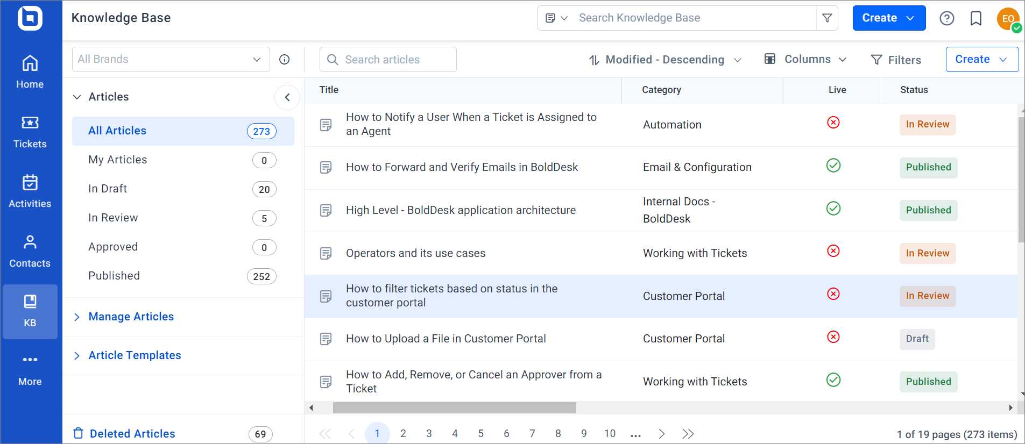1025x444 pixels.
Task: Open the EO user profile avatar
Action: coord(1008,18)
